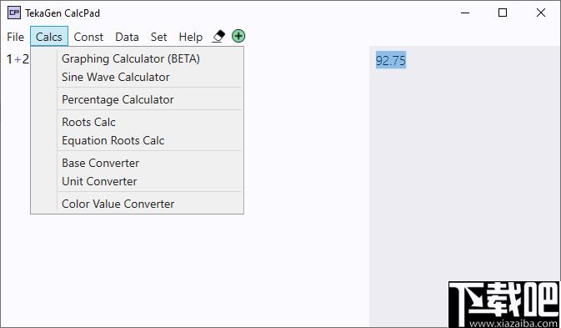Choose Roots Calc menu entry
Screen dimensions: 561x328
[88, 122]
